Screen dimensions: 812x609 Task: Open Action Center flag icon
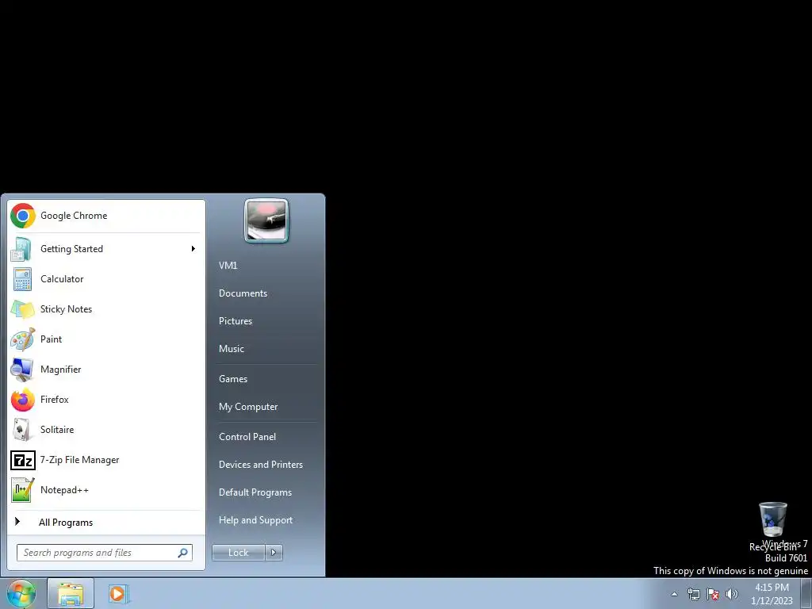pos(713,594)
